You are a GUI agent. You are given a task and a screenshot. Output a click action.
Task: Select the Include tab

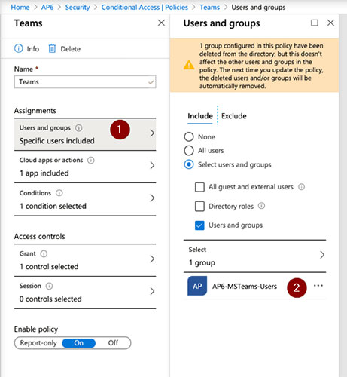click(x=200, y=116)
